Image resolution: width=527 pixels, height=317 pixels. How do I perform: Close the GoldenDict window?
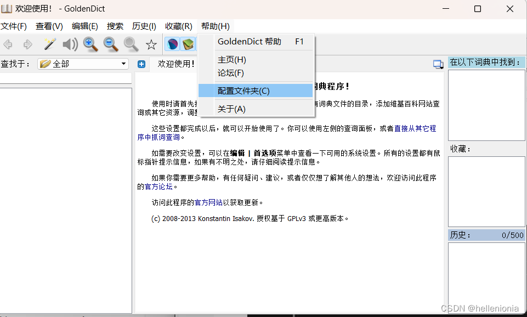click(x=510, y=9)
